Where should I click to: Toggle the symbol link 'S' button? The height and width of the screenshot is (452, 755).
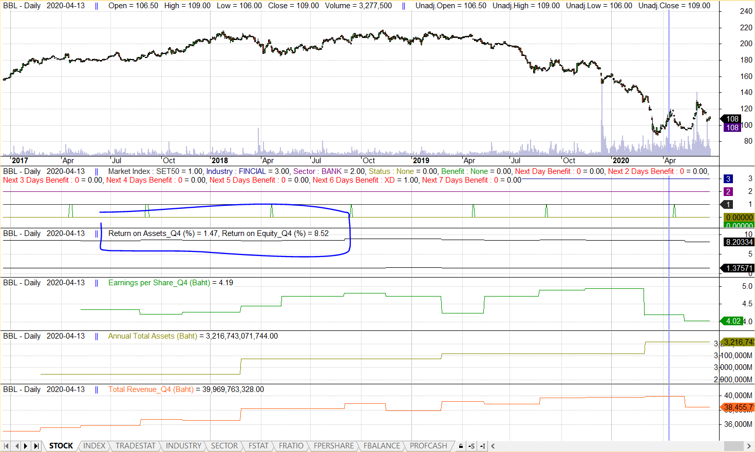point(471,446)
